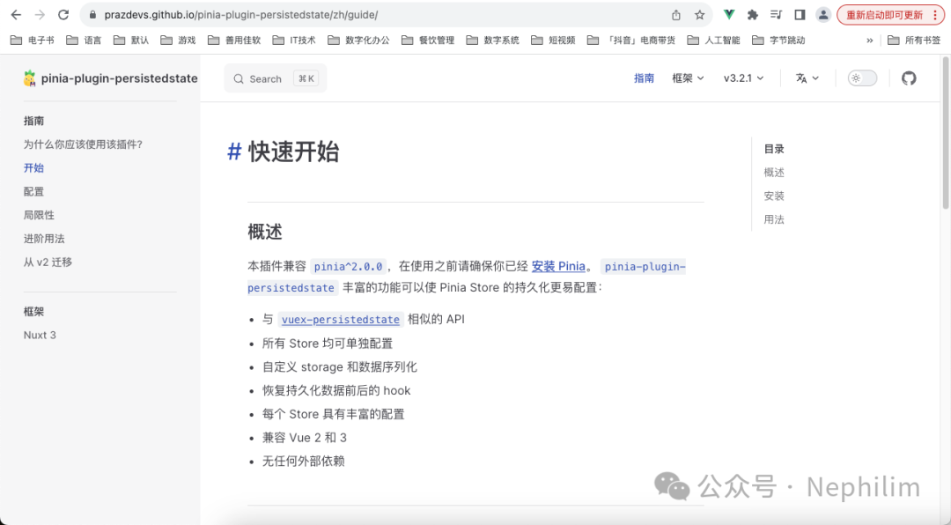The image size is (951, 525).
Task: Click 重新启动即可更新 update button
Action: click(890, 15)
